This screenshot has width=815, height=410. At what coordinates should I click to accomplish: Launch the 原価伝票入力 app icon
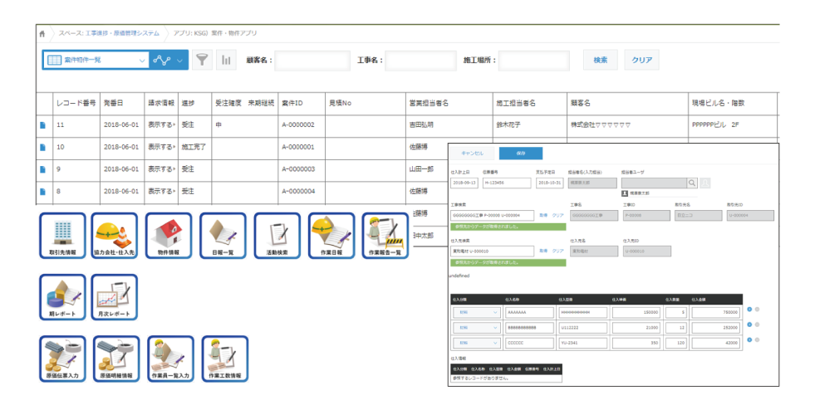click(64, 359)
